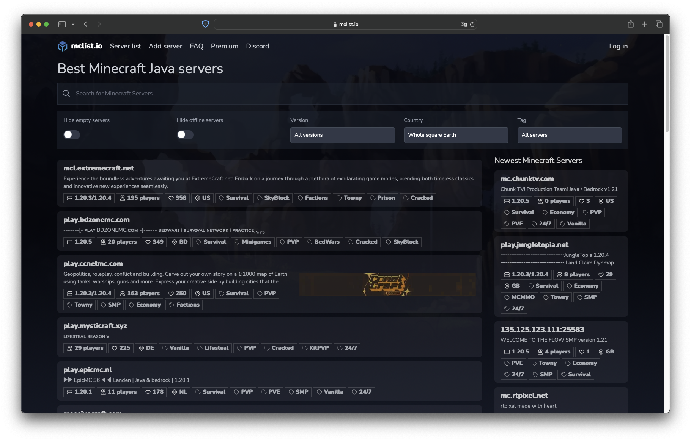Show tab overview icon
The height and width of the screenshot is (441, 691).
tap(659, 24)
